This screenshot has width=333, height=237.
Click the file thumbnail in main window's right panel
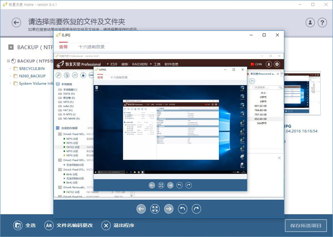302,93
